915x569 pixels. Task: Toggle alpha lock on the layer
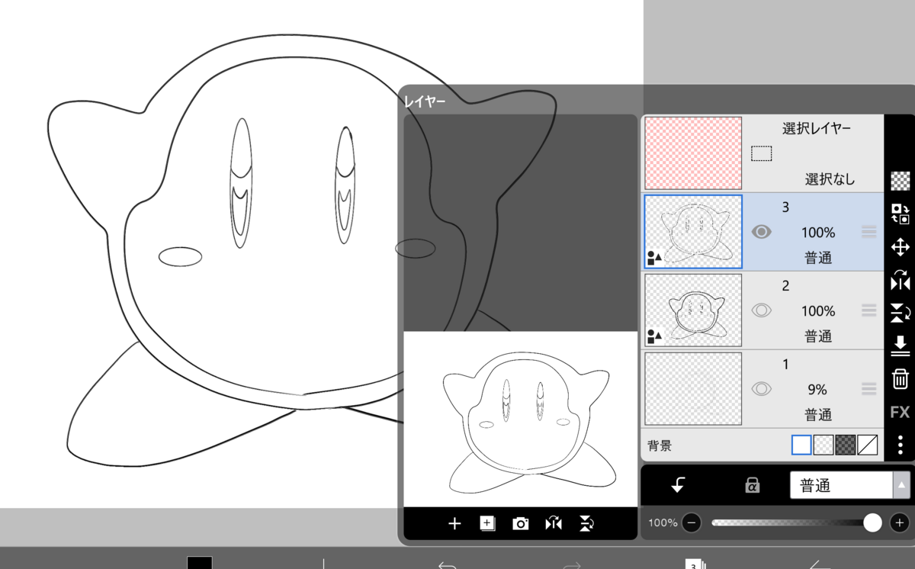(752, 485)
